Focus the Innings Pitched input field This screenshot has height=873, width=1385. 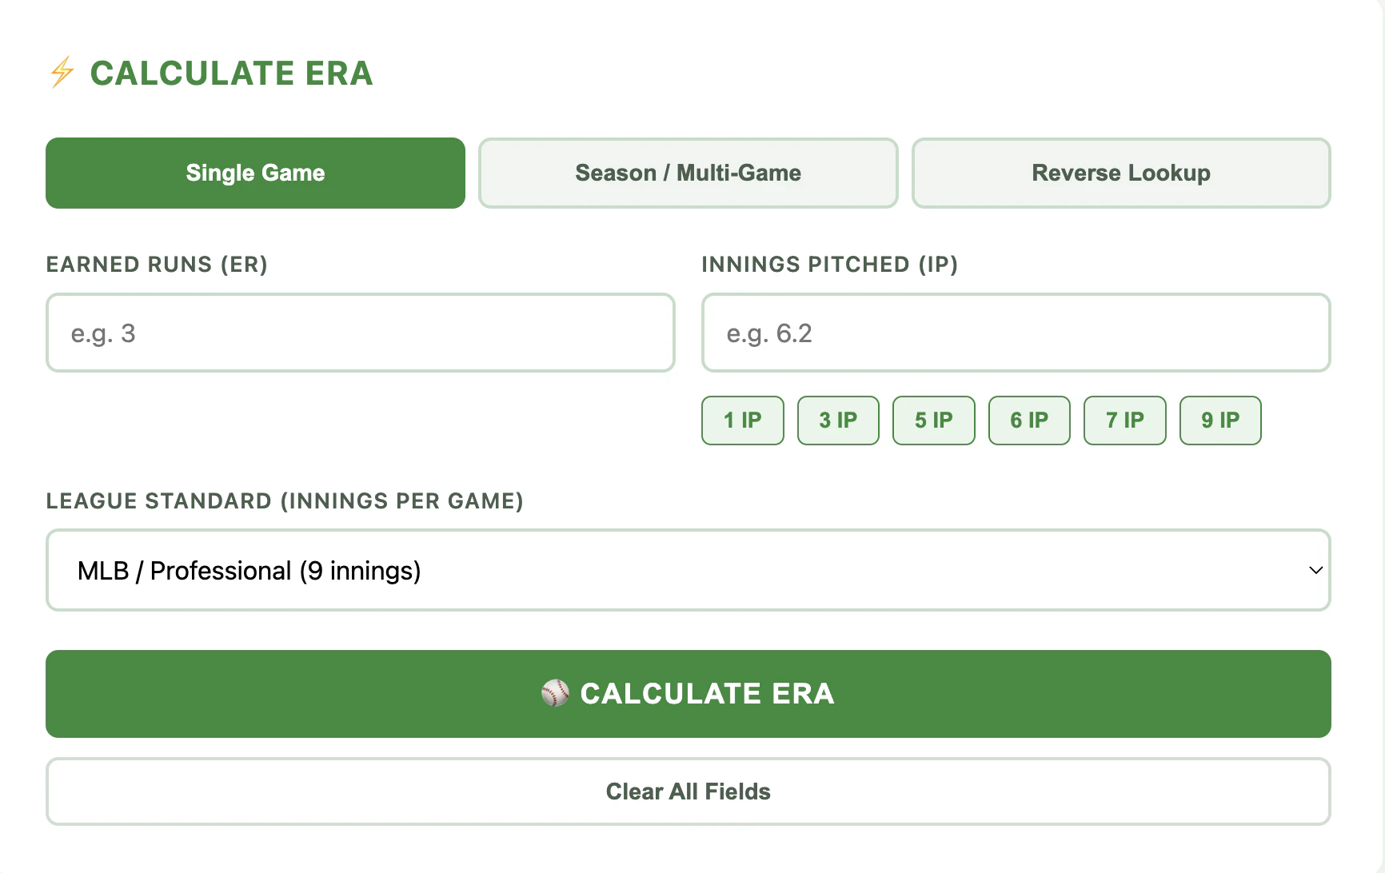1016,333
